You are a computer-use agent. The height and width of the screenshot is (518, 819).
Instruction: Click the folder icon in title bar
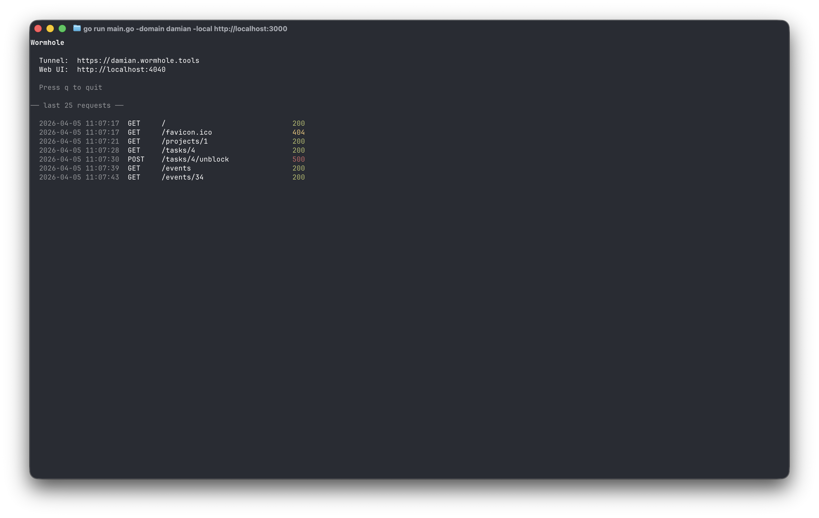[77, 29]
